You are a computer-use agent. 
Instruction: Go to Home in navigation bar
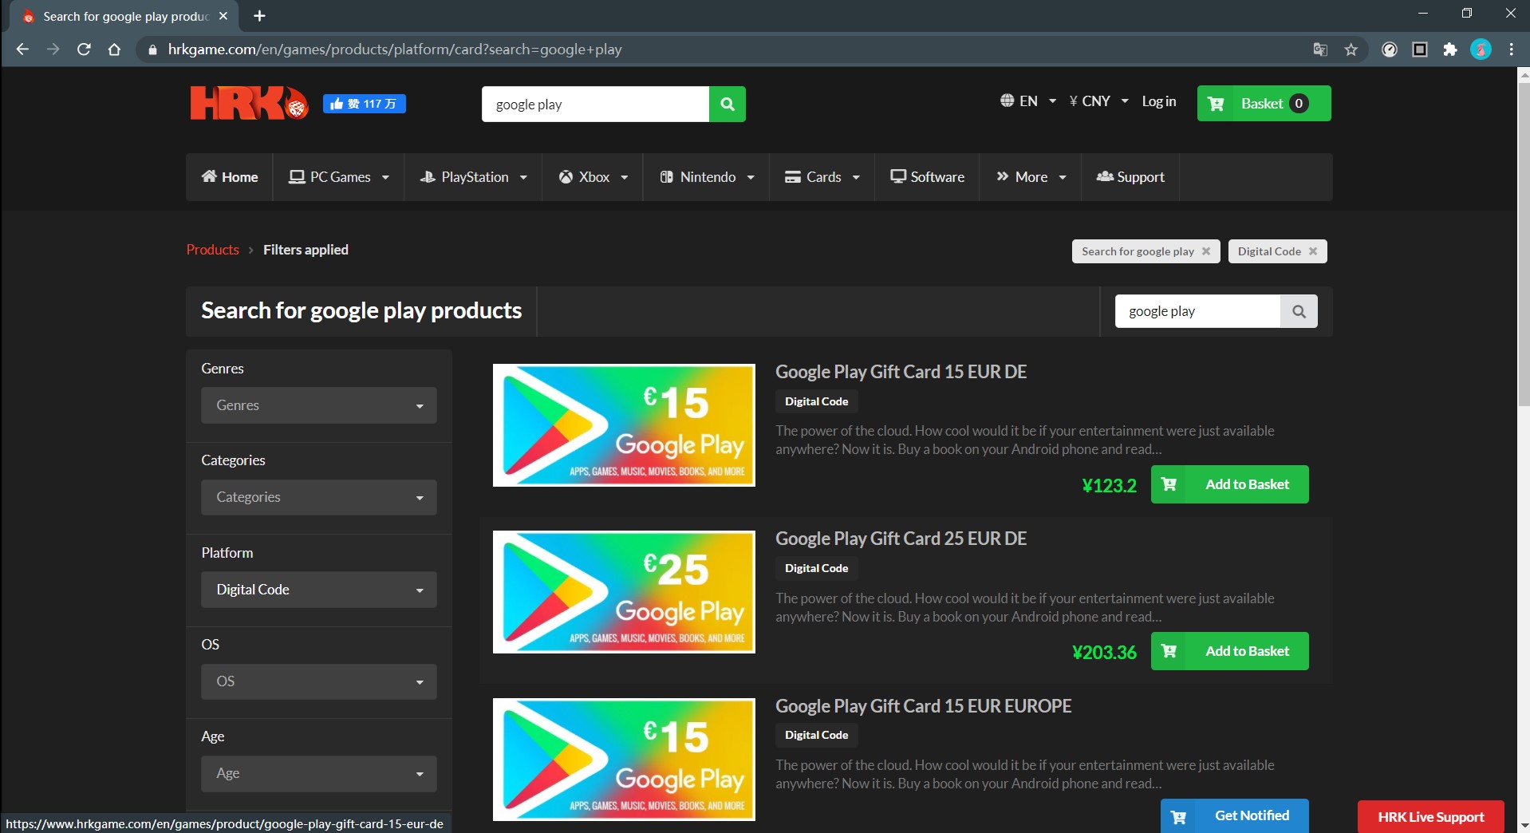230,177
